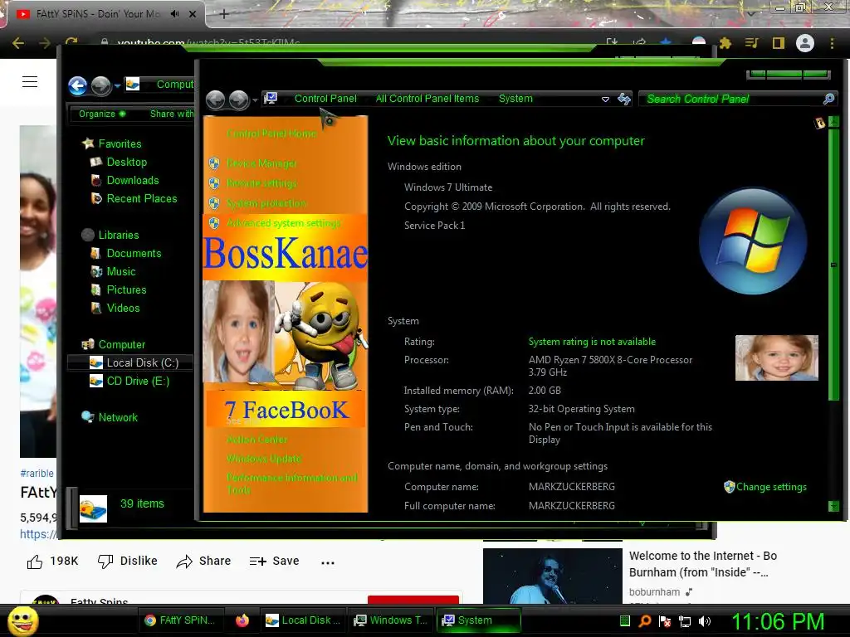Open Share with toolbar menu

coord(171,114)
